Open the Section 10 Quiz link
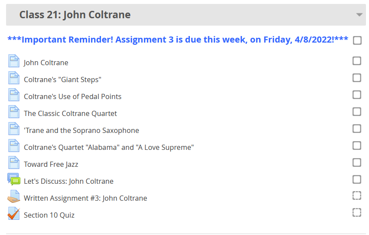This screenshot has height=235, width=369. (x=49, y=215)
